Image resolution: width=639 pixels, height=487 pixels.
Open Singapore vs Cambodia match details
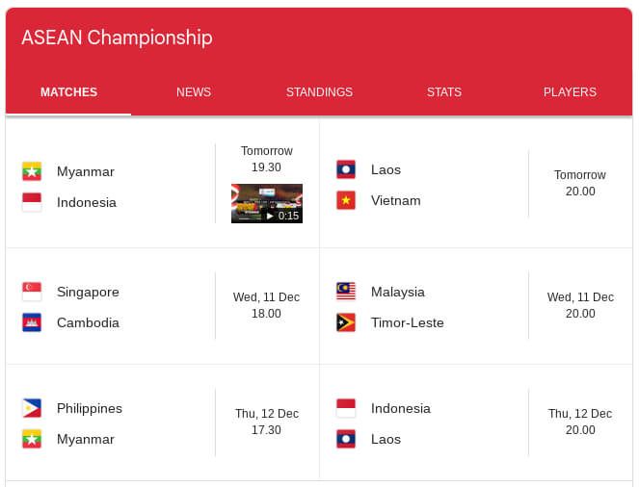(163, 306)
